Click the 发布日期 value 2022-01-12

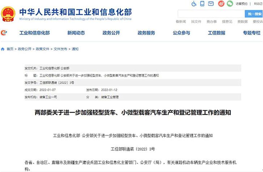click(109, 90)
